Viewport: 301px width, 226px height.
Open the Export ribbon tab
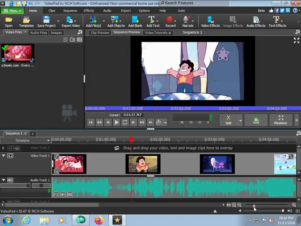point(126,11)
